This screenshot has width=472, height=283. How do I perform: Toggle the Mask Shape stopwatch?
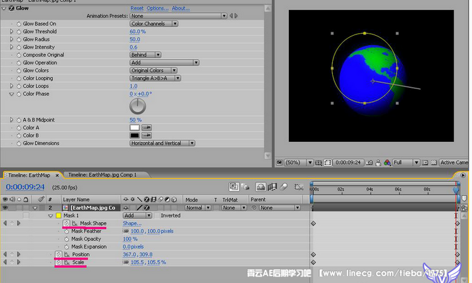tap(66, 223)
